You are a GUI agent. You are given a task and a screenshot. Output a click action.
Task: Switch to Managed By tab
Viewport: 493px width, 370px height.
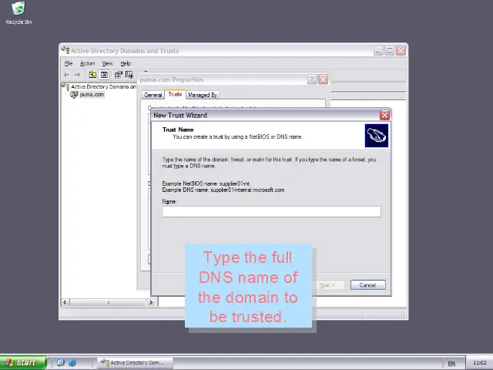coord(203,95)
